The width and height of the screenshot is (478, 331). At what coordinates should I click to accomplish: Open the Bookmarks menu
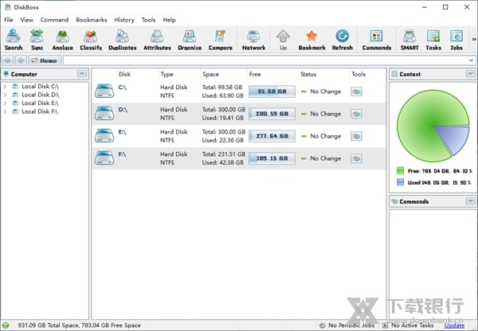point(92,19)
